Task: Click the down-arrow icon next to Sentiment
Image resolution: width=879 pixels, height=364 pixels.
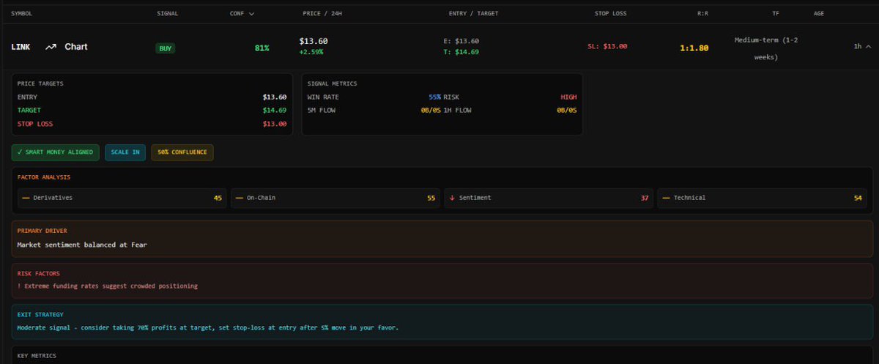Action: tap(452, 198)
